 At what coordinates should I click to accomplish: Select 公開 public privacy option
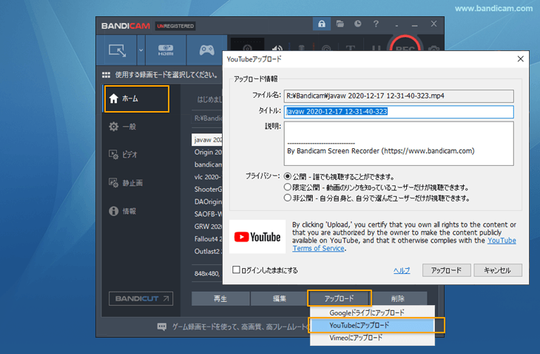click(288, 176)
